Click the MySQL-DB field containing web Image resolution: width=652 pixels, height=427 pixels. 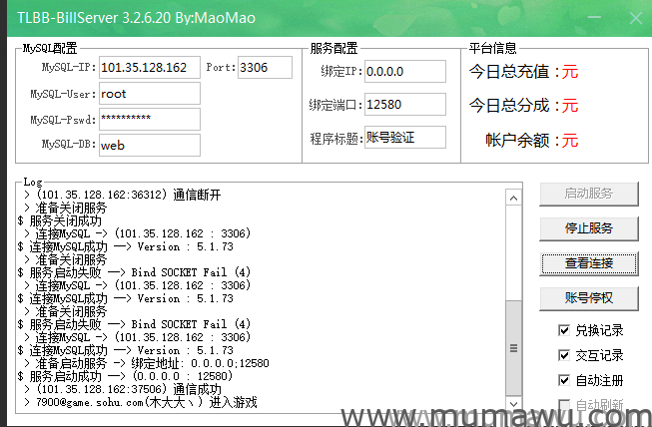[x=150, y=145]
